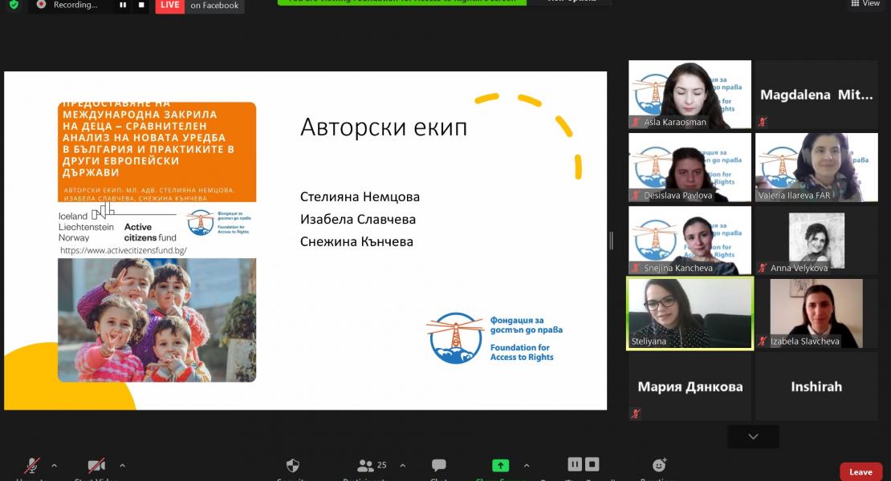Click the green screen-sharing notification banner

point(401,2)
